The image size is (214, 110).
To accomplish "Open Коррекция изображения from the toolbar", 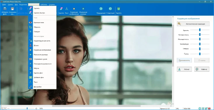I will [x=74, y=11].
